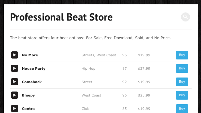Click the Hip Hop genre label
Viewport: 201px width, 113px height.
(x=89, y=69)
